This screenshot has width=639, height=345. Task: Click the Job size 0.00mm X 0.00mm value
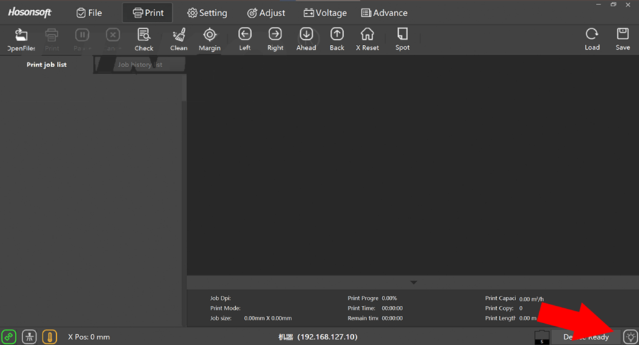tap(268, 318)
